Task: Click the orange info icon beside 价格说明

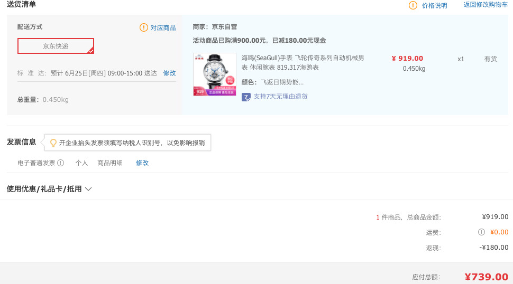Action: tap(413, 5)
